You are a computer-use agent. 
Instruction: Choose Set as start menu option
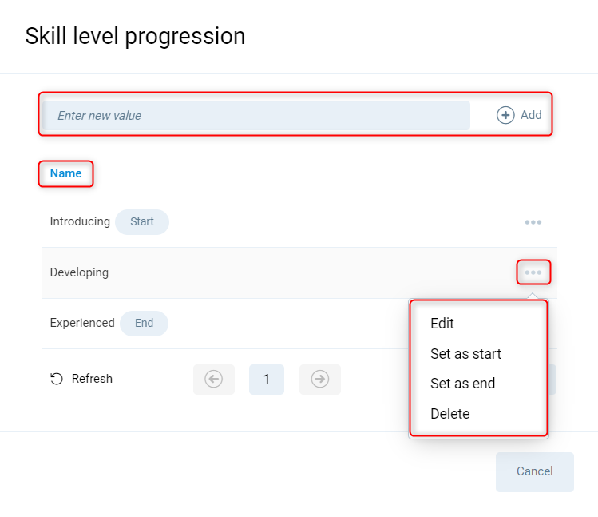tap(465, 353)
